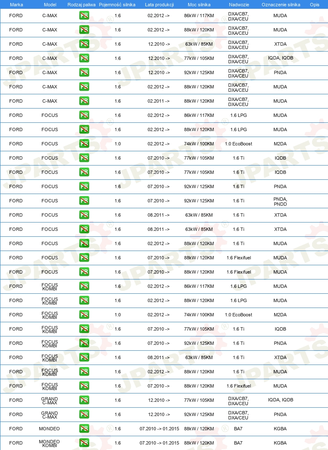Click fuel icon in GRAND C-MAX 77kW row
328x450 pixels.
tap(84, 400)
